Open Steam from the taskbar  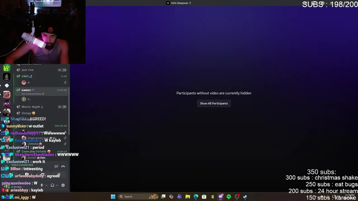245,197
